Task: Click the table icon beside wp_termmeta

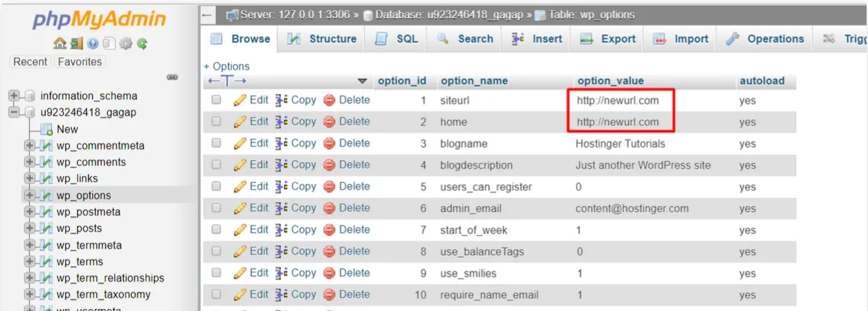Action: coord(47,245)
